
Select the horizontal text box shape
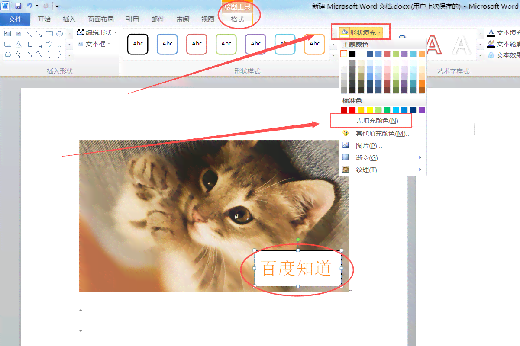coord(7,33)
